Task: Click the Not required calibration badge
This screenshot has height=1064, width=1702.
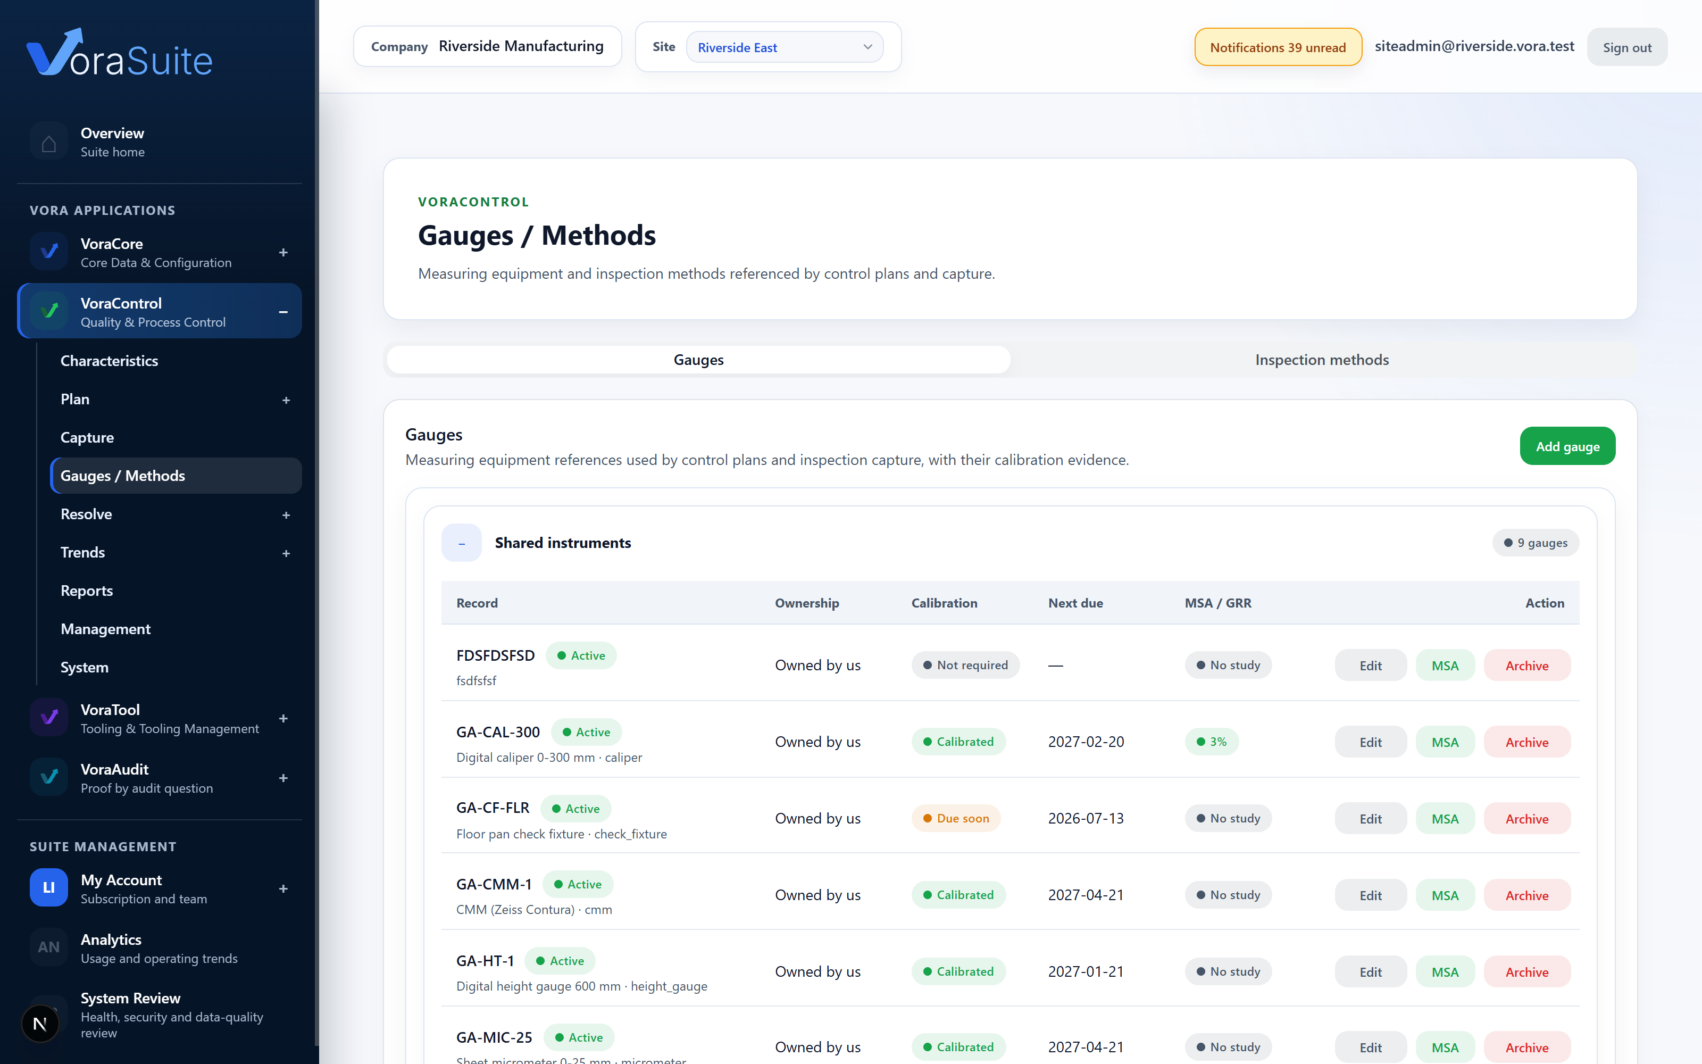Action: coord(966,665)
